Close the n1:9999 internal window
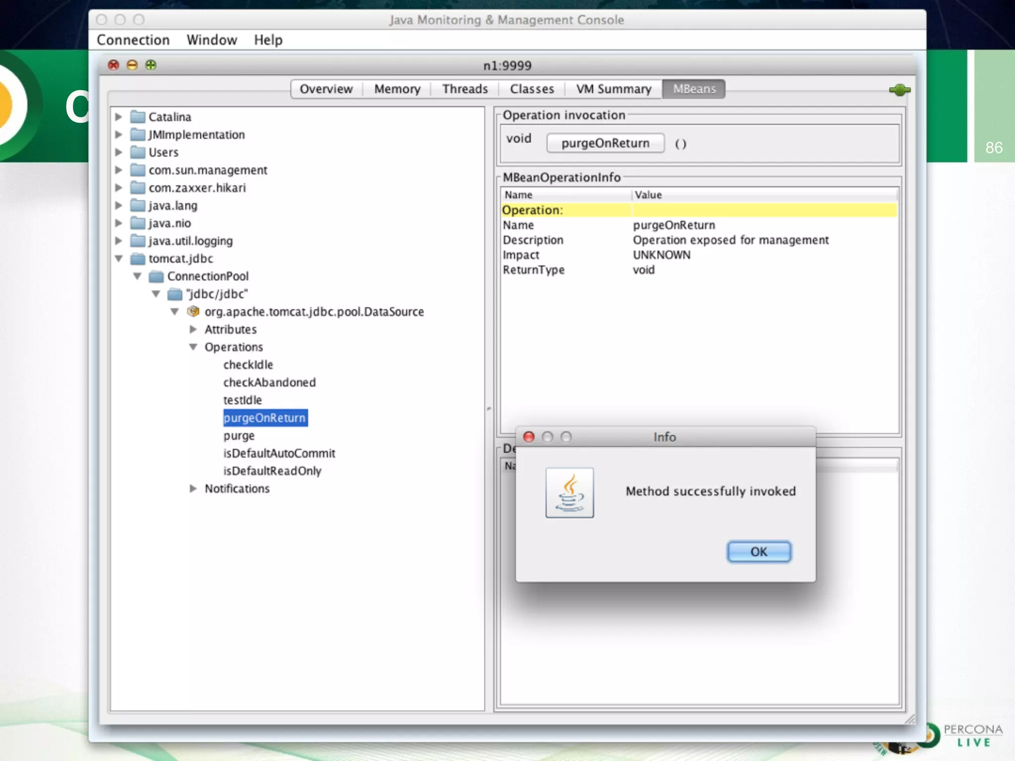 tap(113, 65)
